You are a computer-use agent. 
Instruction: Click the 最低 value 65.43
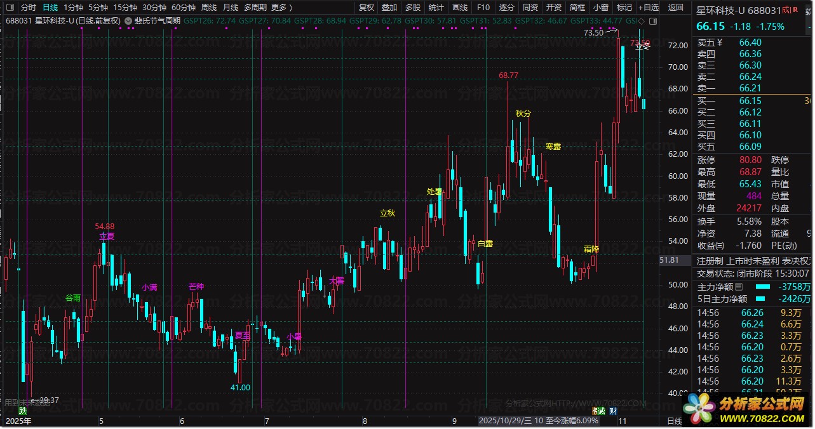[750, 184]
